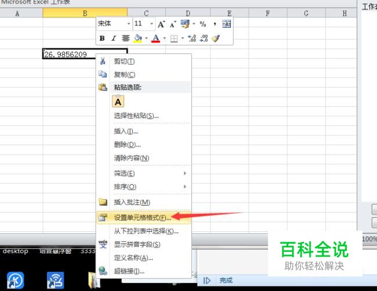Click merge and center icon
Viewport: 377px width, 291px height.
pos(226,24)
